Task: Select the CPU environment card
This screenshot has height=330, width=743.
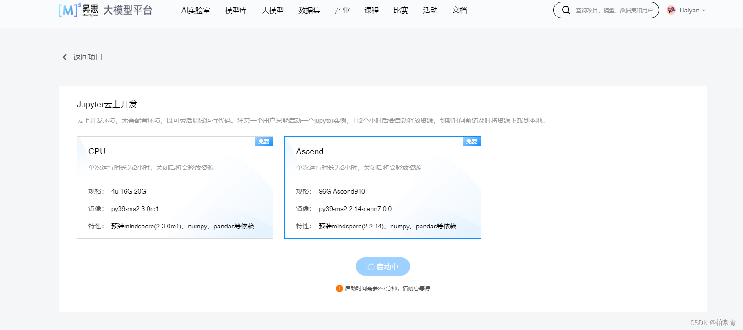Action: 175,188
